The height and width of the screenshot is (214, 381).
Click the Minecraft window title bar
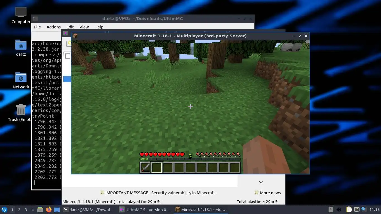coord(190,36)
